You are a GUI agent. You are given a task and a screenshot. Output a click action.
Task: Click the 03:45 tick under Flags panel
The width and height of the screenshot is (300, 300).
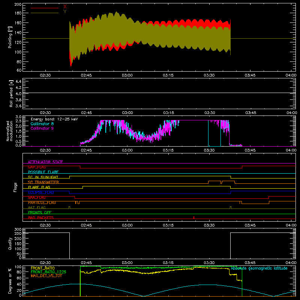pos(250,225)
